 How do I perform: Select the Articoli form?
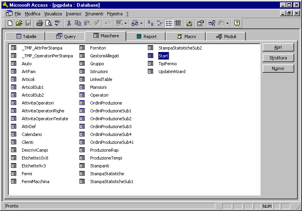tap(28, 79)
